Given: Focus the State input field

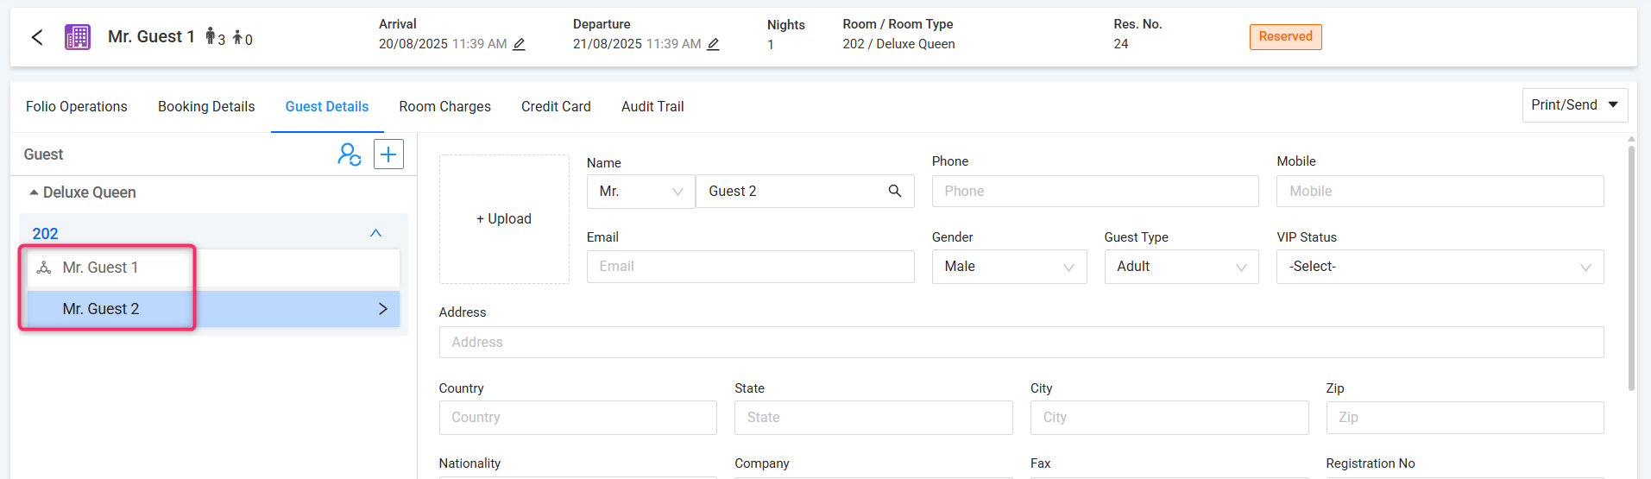Looking at the screenshot, I should [x=873, y=418].
